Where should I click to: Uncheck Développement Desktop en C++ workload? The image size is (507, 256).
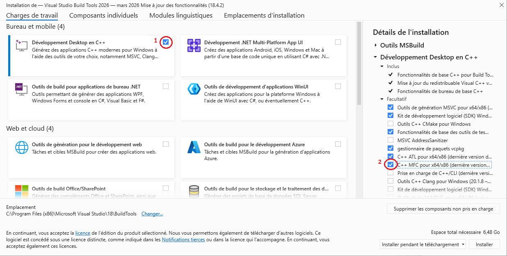[166, 42]
